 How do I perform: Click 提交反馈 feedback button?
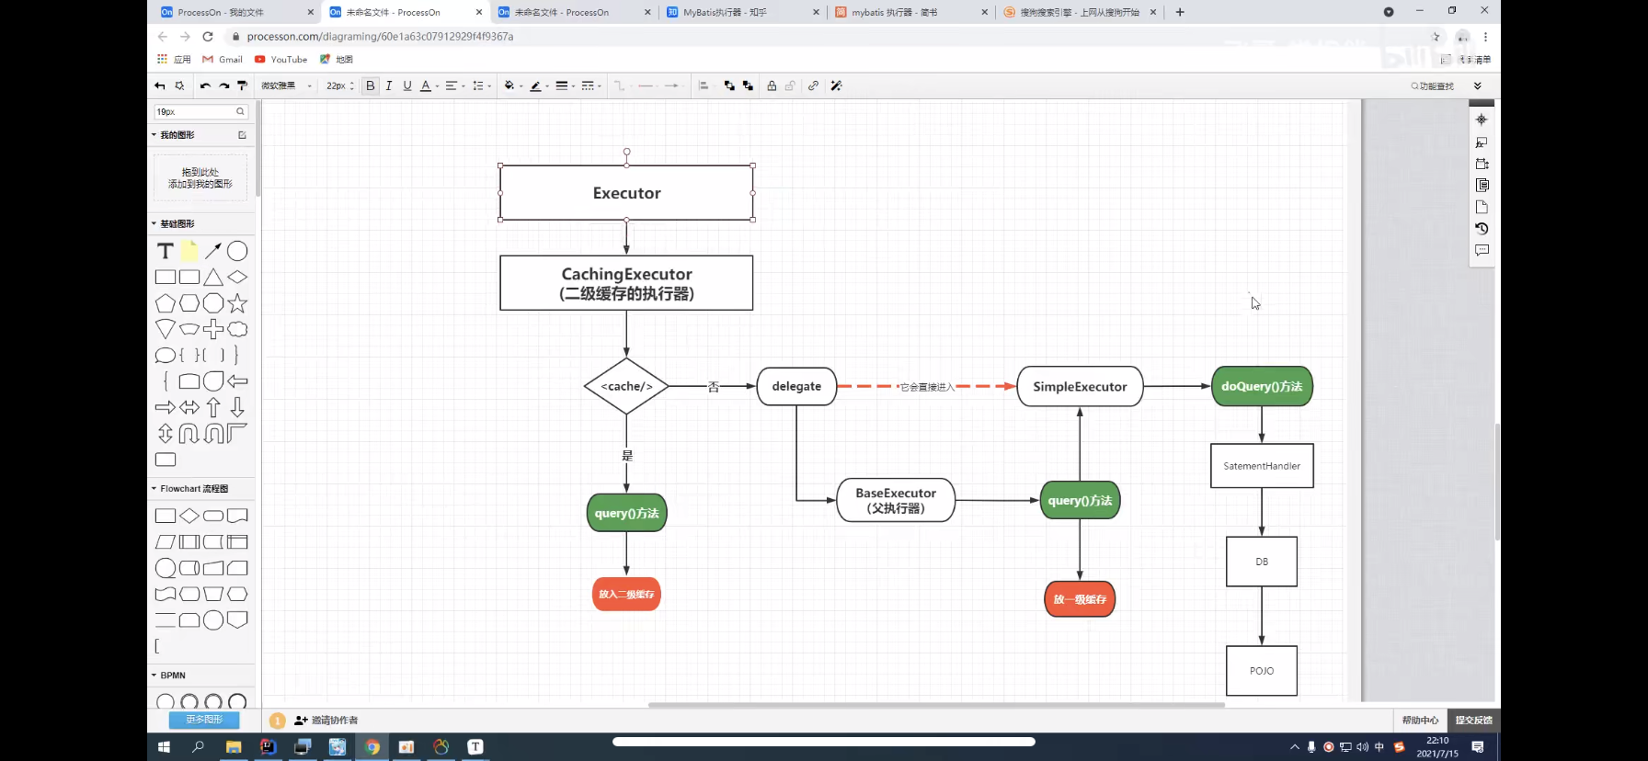click(1473, 721)
